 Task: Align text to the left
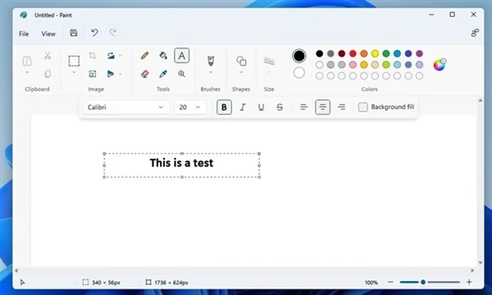[303, 107]
